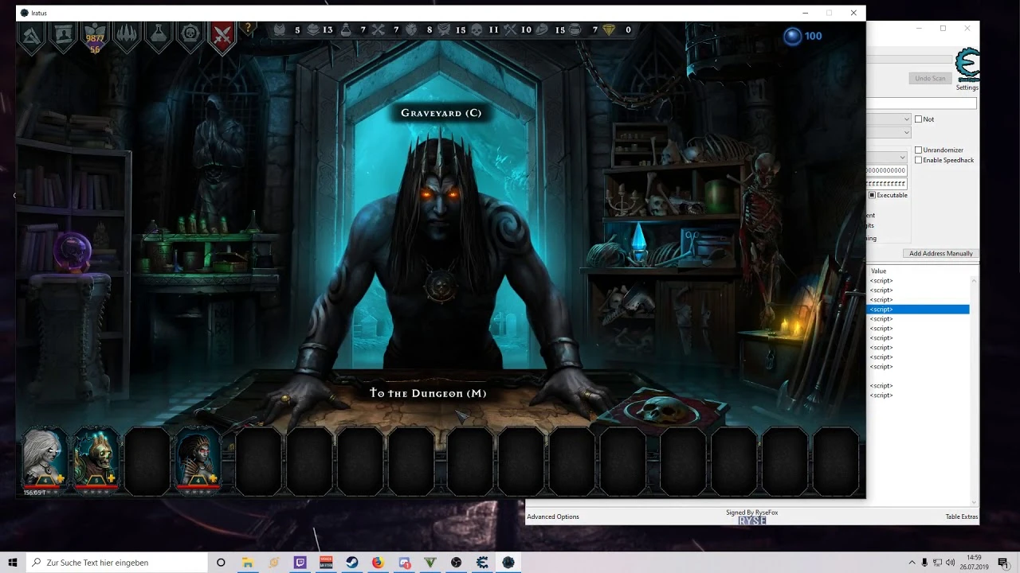
Task: Click the skull emblem icon in the top bar
Action: (x=190, y=33)
